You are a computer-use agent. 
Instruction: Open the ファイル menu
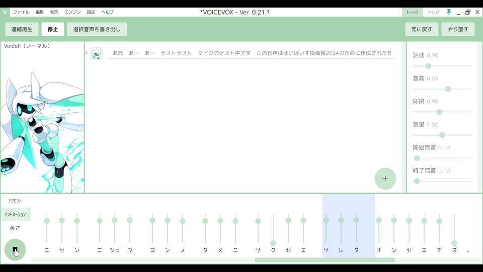21,12
